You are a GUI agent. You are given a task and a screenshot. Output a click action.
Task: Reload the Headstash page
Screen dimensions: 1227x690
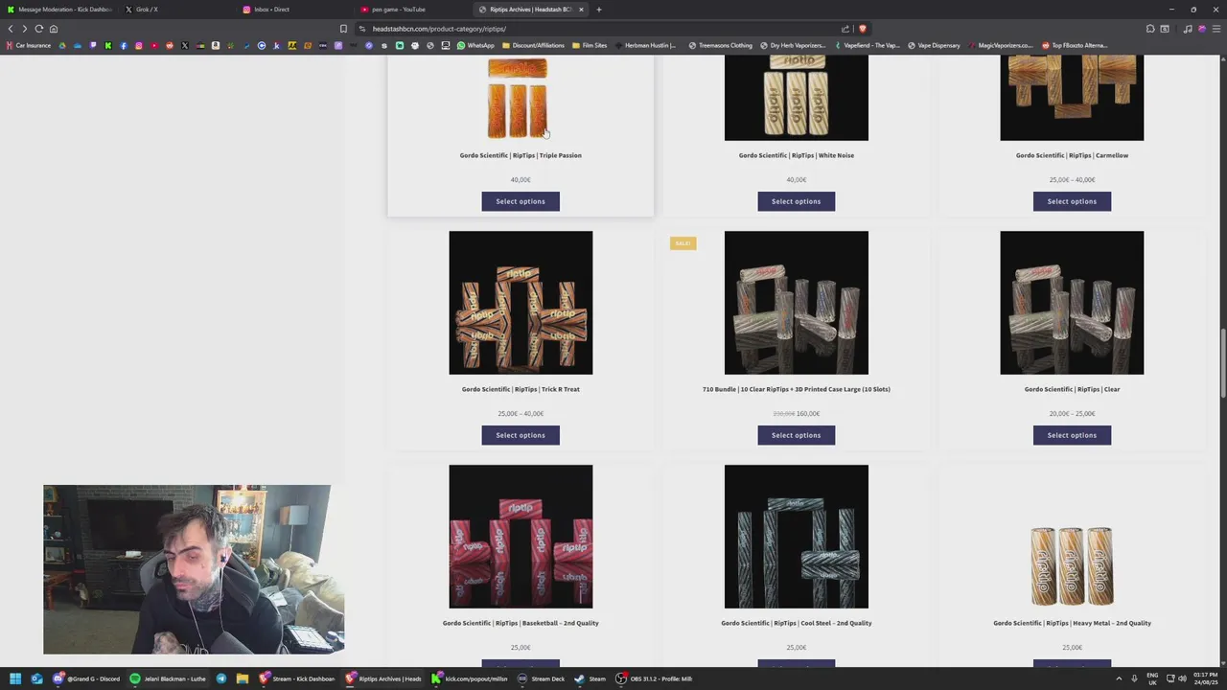[x=39, y=29]
